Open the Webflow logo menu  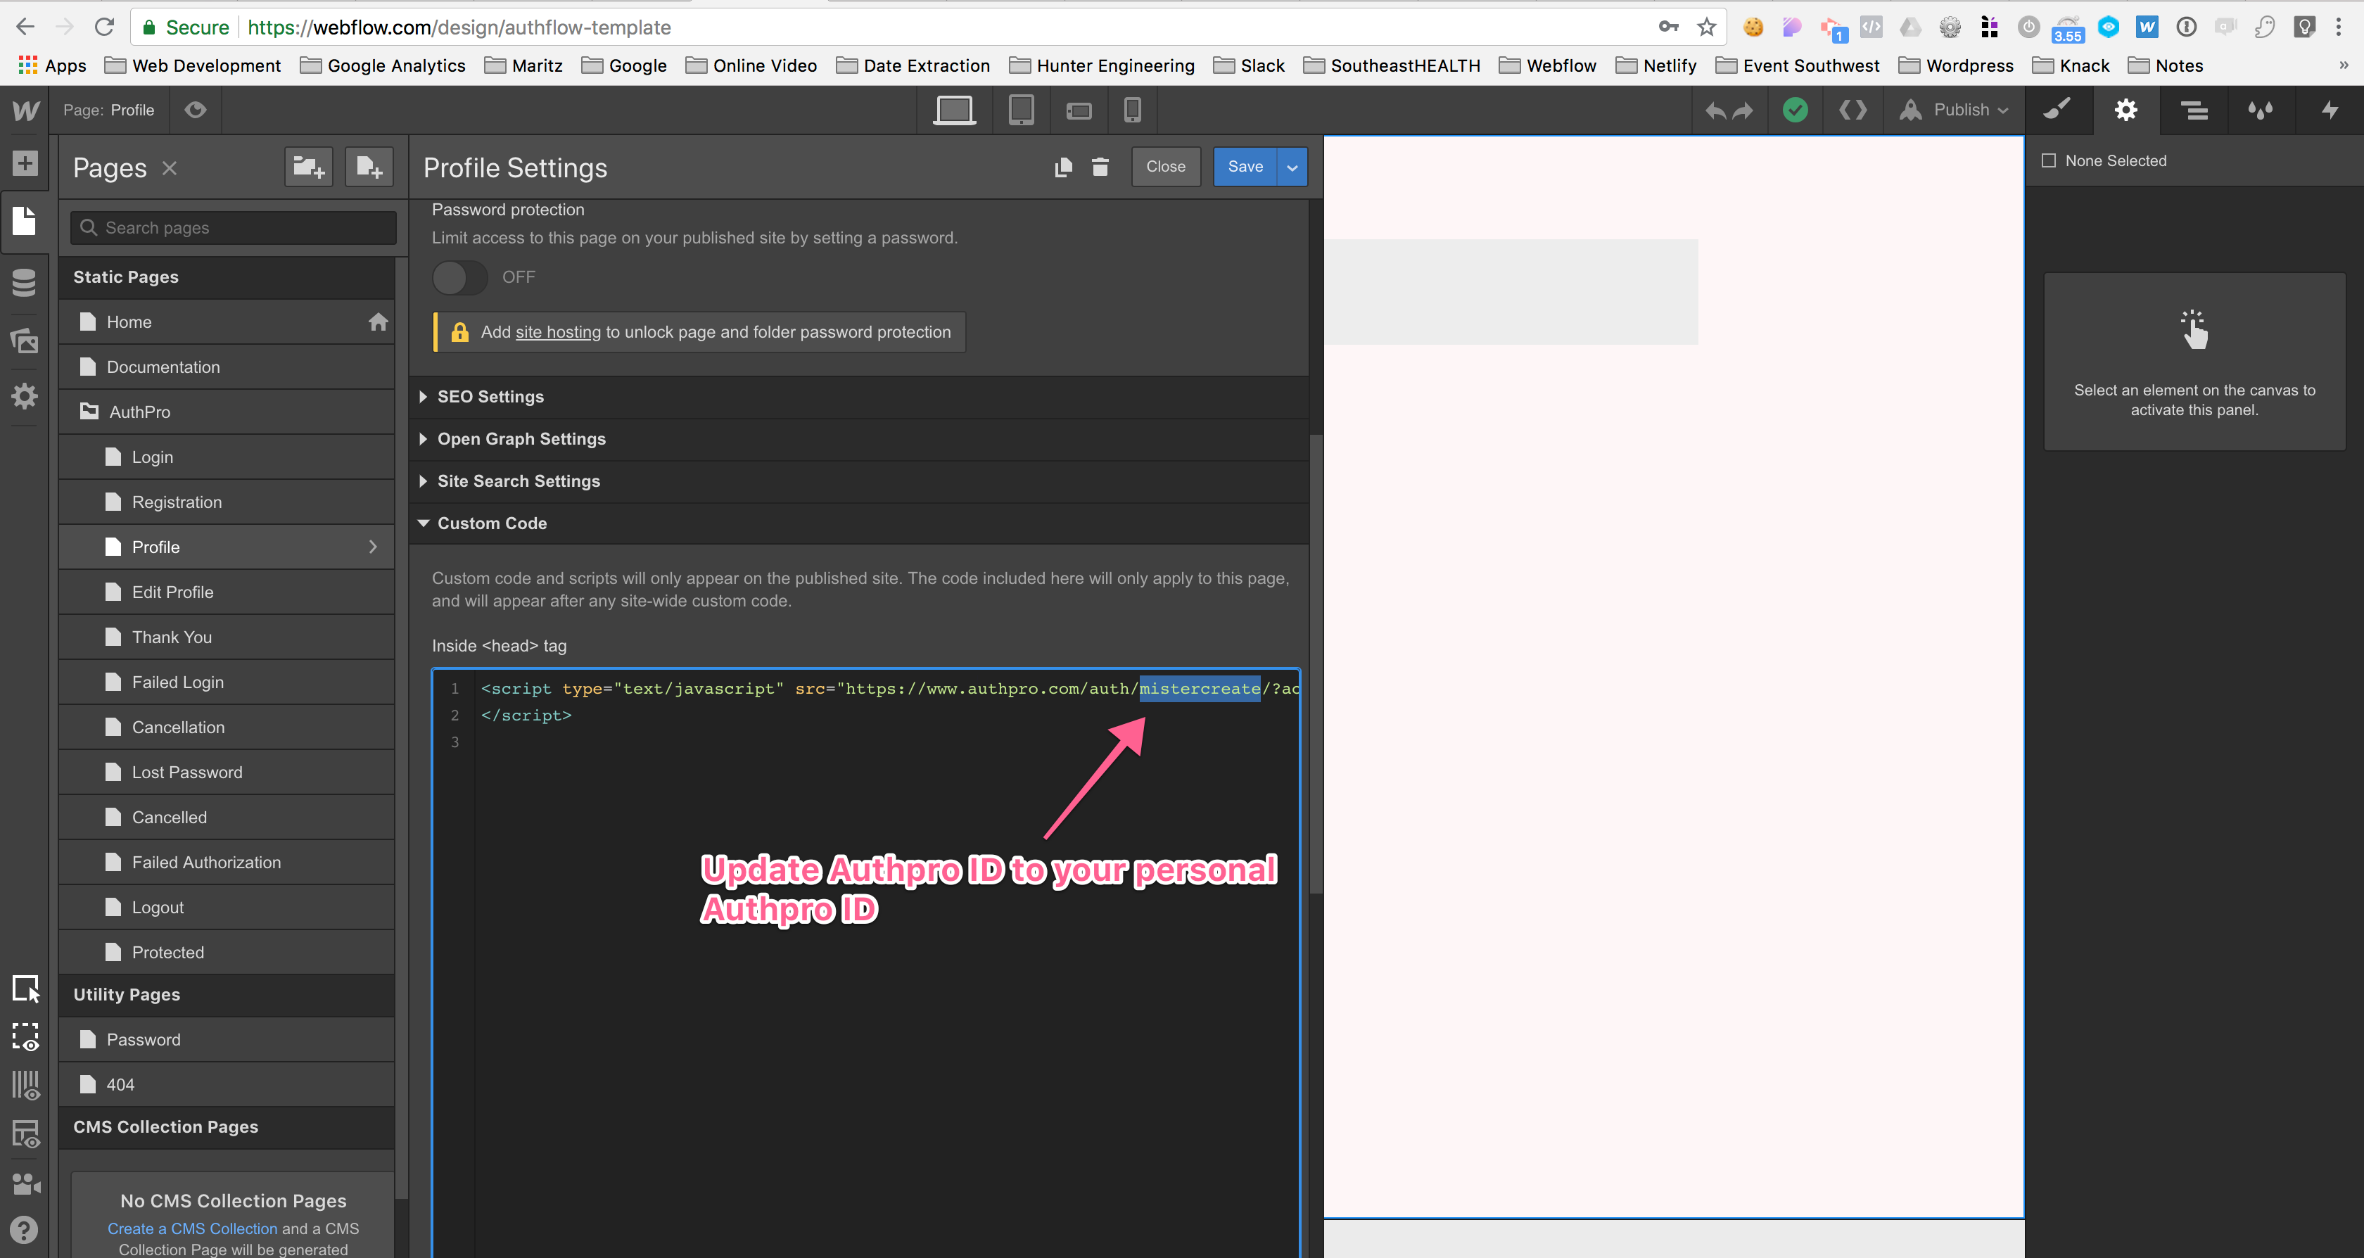pyautogui.click(x=25, y=110)
